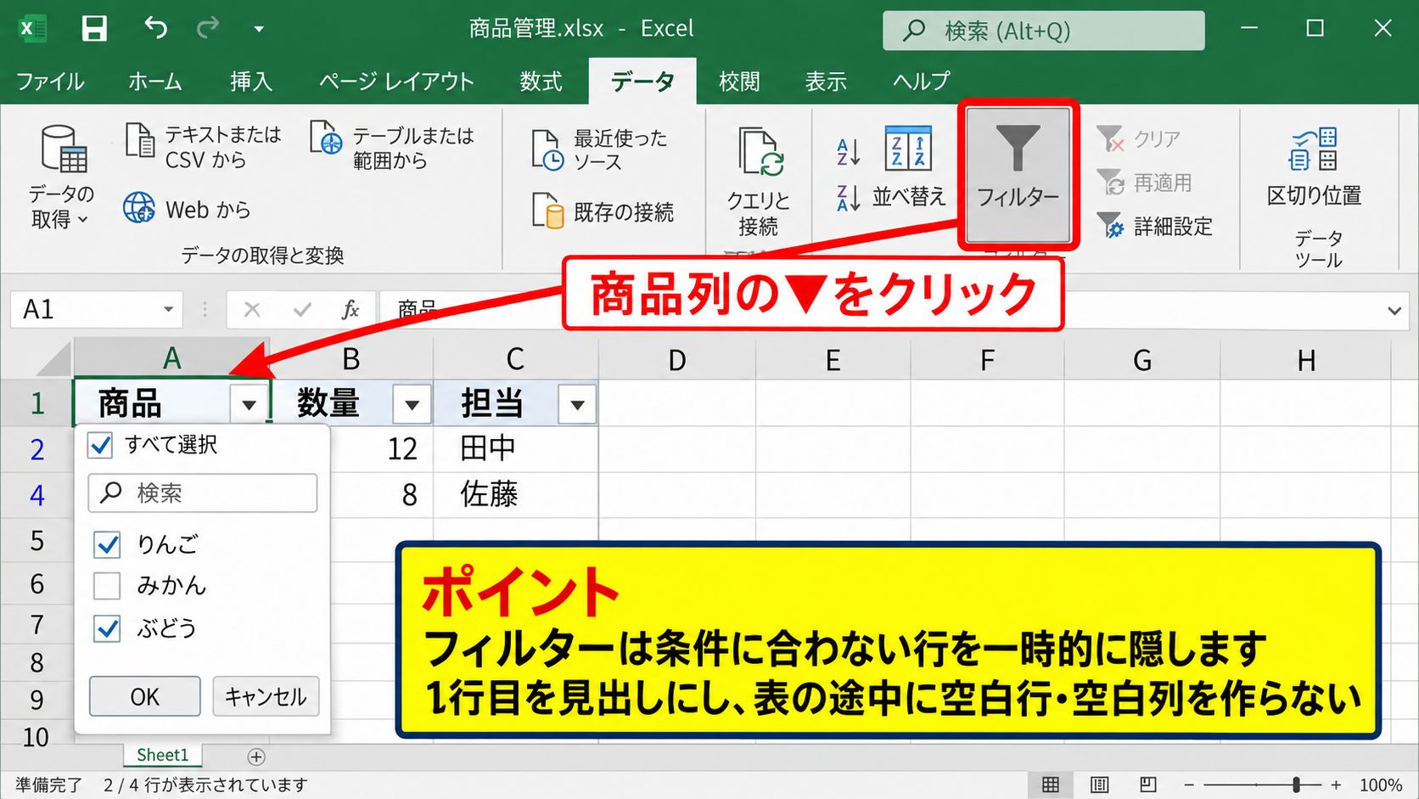Open the 数量 column filter dropdown
Viewport: 1419px width, 799px height.
click(x=412, y=405)
